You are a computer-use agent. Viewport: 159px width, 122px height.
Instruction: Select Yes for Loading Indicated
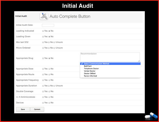pos(43,31)
